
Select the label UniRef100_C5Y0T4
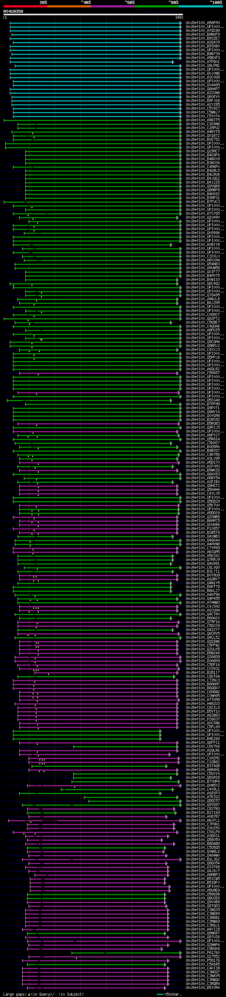tap(203, 116)
